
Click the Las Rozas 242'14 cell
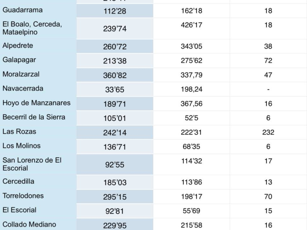(x=115, y=132)
